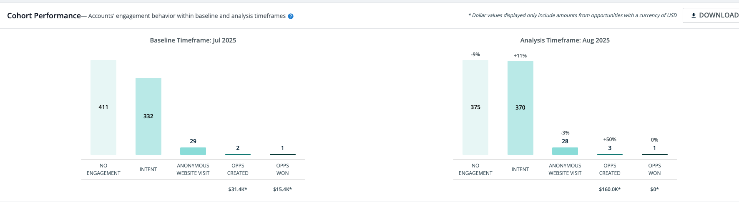Click the $15.4K* baseline opps won amount

point(282,189)
